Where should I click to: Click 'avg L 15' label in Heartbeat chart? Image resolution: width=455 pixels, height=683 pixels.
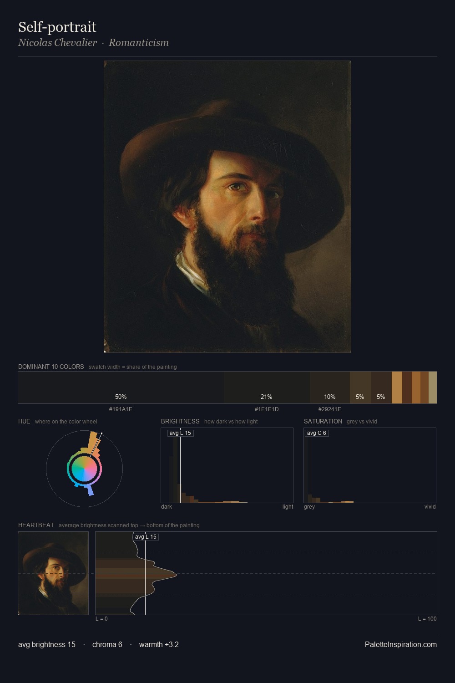pyautogui.click(x=145, y=537)
